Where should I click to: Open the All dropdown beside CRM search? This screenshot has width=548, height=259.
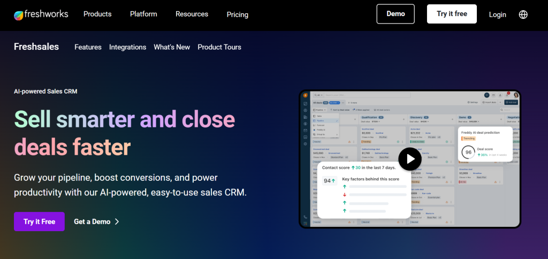point(318,95)
